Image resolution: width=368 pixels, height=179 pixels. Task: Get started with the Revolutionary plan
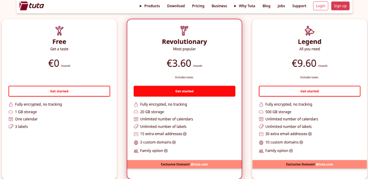pos(184,91)
